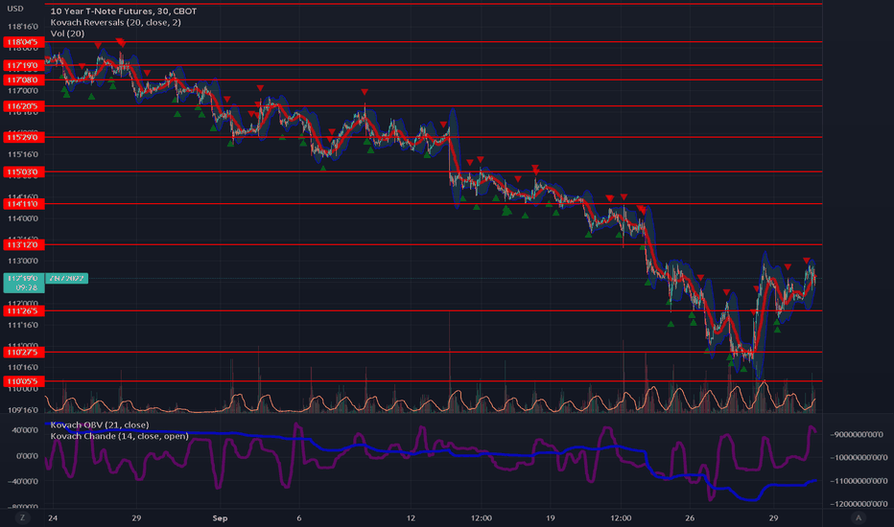Select the 10 Year T-Note Futures chart title
This screenshot has height=527, width=894.
pos(124,11)
